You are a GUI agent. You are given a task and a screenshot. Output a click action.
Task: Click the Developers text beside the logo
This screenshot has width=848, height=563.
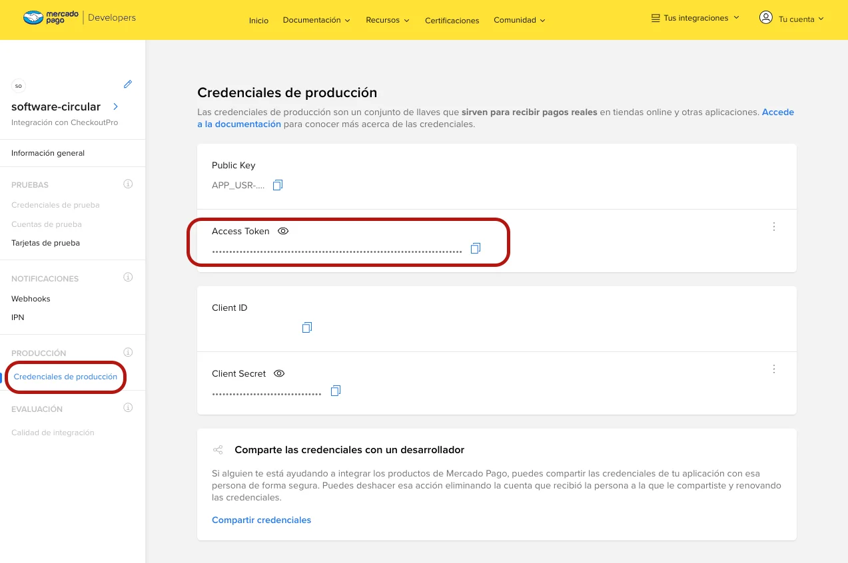click(112, 18)
